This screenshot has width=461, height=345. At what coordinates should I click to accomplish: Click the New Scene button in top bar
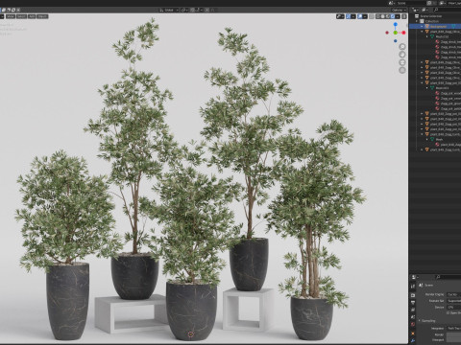429,3
